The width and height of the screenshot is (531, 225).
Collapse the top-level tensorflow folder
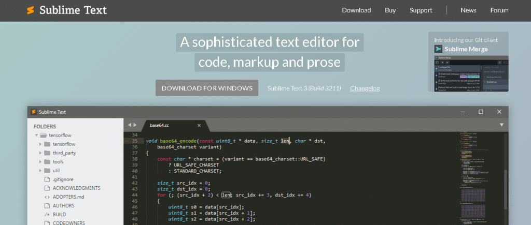coord(36,136)
